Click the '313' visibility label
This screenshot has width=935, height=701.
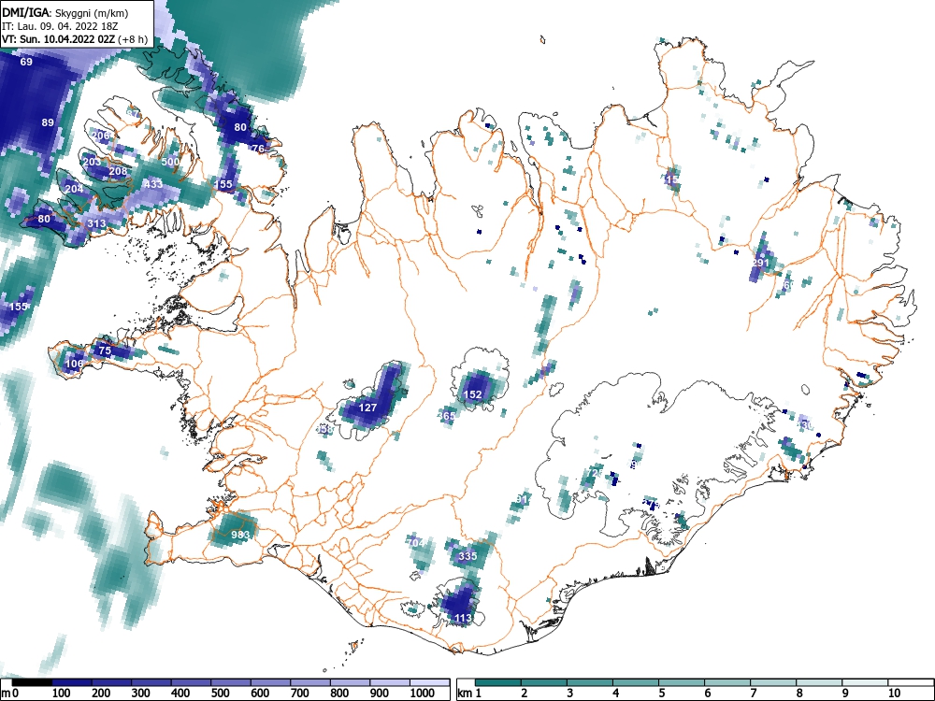coord(96,223)
